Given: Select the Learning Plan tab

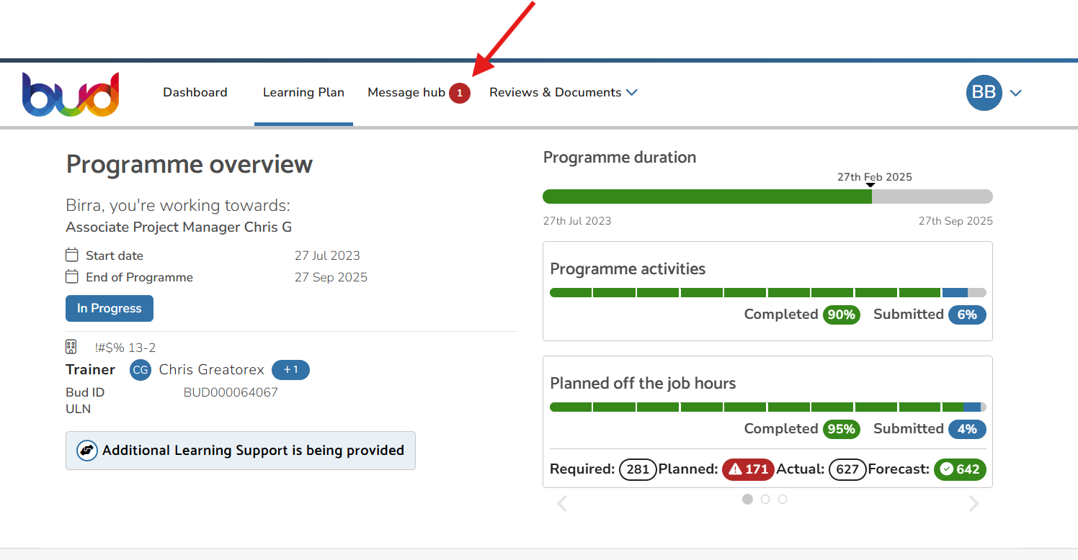Looking at the screenshot, I should (x=303, y=92).
